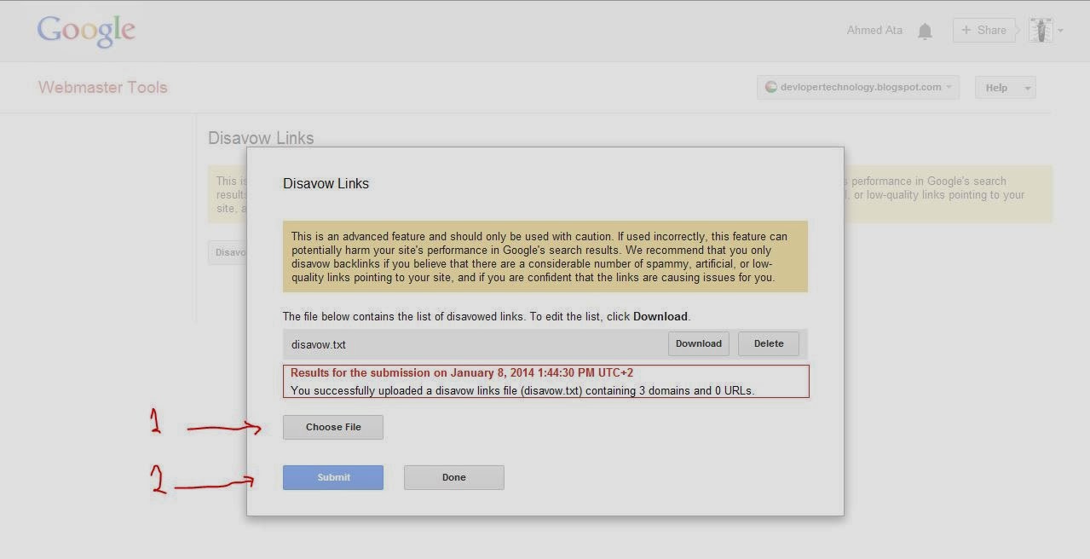The height and width of the screenshot is (559, 1090).
Task: Open the notifications bell
Action: 925,32
